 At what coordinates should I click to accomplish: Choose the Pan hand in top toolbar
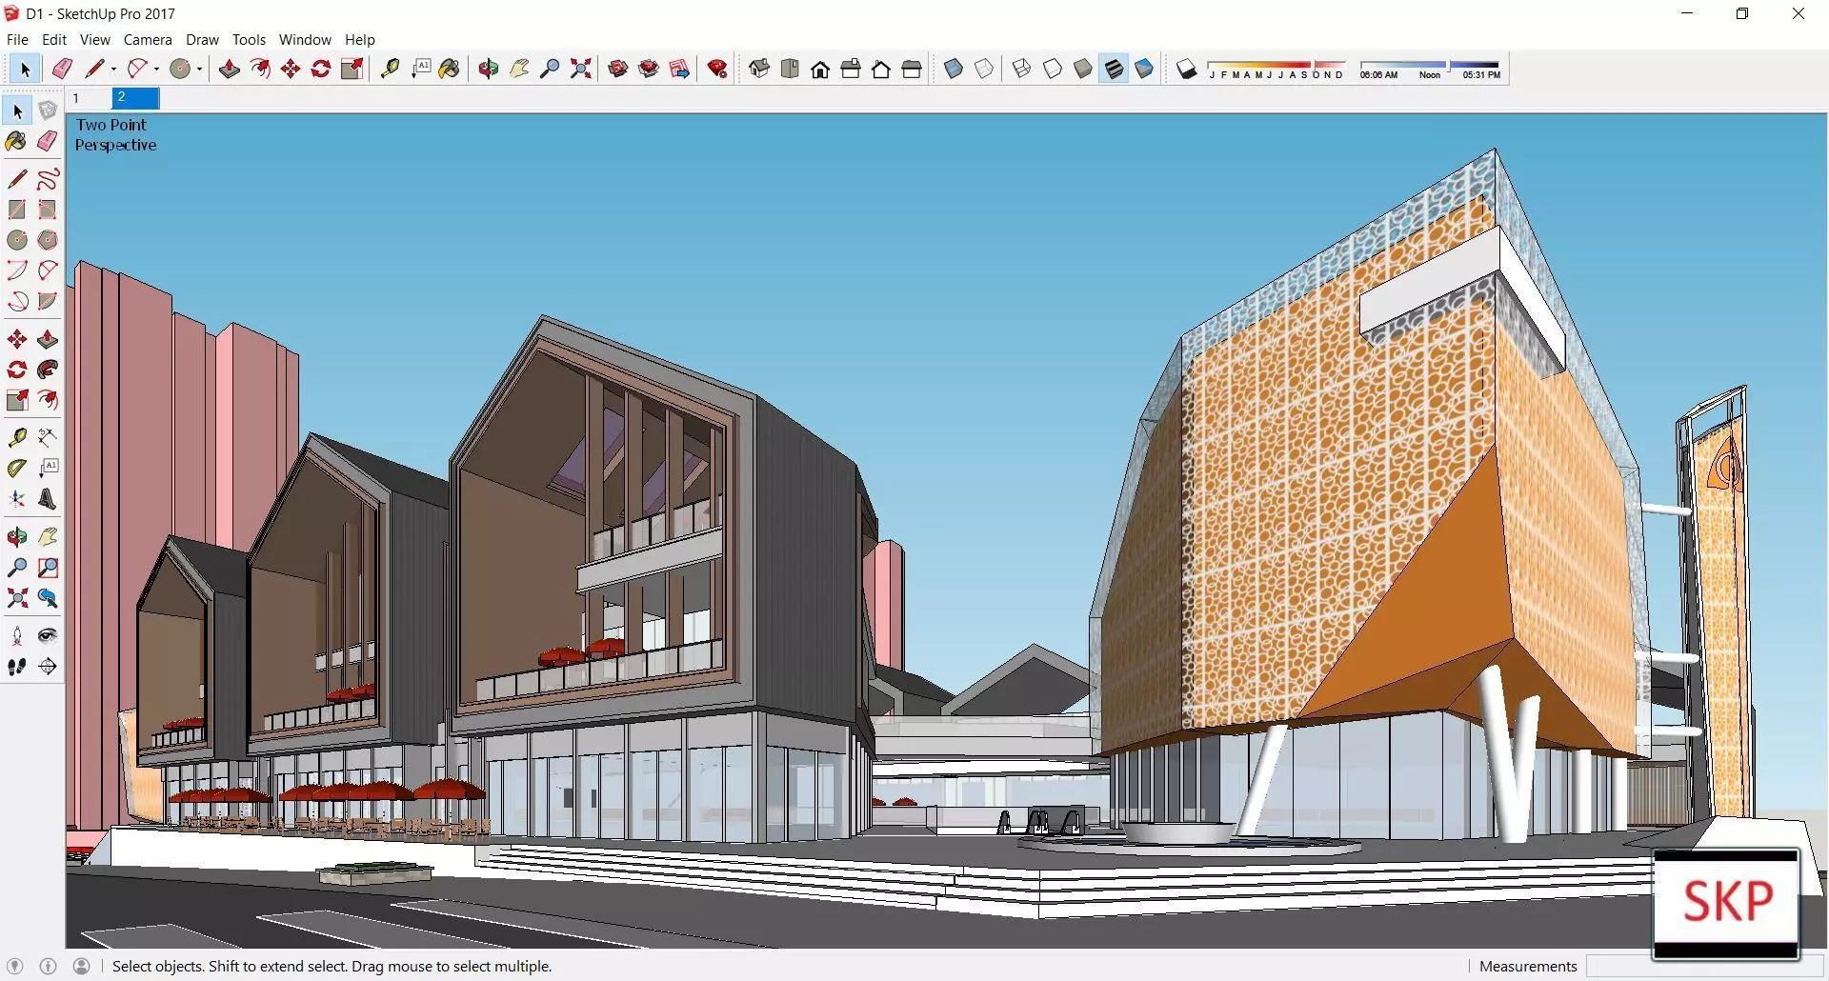click(x=519, y=69)
